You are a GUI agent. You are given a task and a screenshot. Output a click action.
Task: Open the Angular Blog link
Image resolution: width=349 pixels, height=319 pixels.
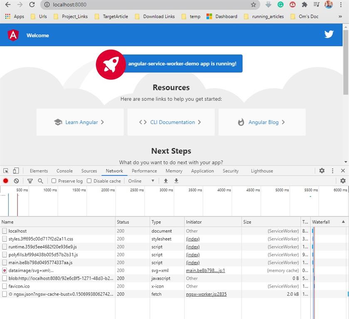coord(262,122)
